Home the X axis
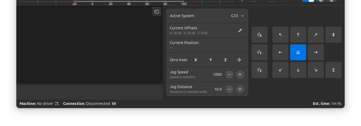The image size is (361, 126). point(259,35)
